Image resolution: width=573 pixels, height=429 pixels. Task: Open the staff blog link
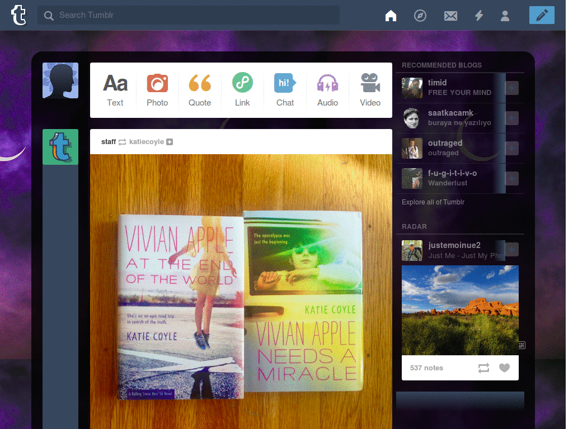[x=109, y=141]
